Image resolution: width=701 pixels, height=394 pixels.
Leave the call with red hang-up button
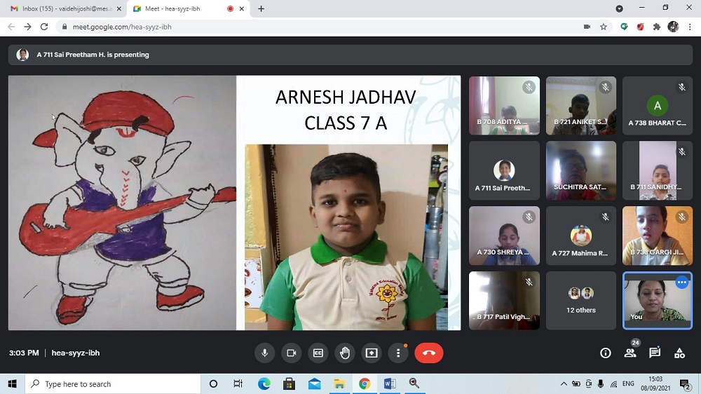[x=429, y=353]
